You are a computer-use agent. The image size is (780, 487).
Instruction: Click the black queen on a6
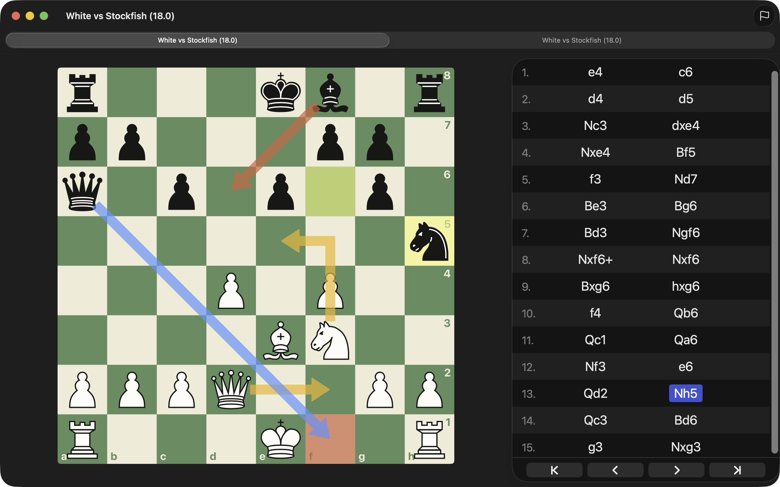pos(82,191)
